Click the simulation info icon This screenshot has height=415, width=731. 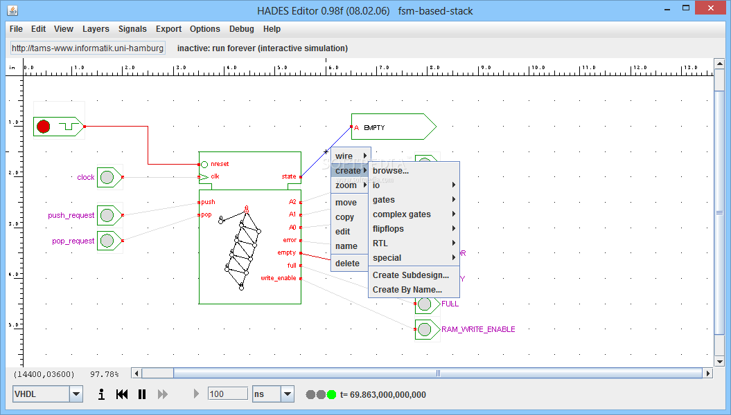[x=101, y=394]
